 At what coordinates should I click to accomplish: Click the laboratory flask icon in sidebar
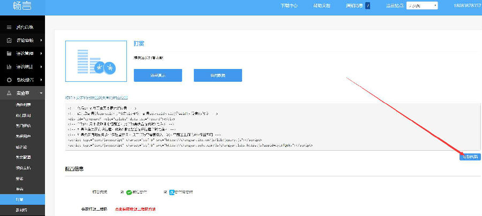[9, 93]
